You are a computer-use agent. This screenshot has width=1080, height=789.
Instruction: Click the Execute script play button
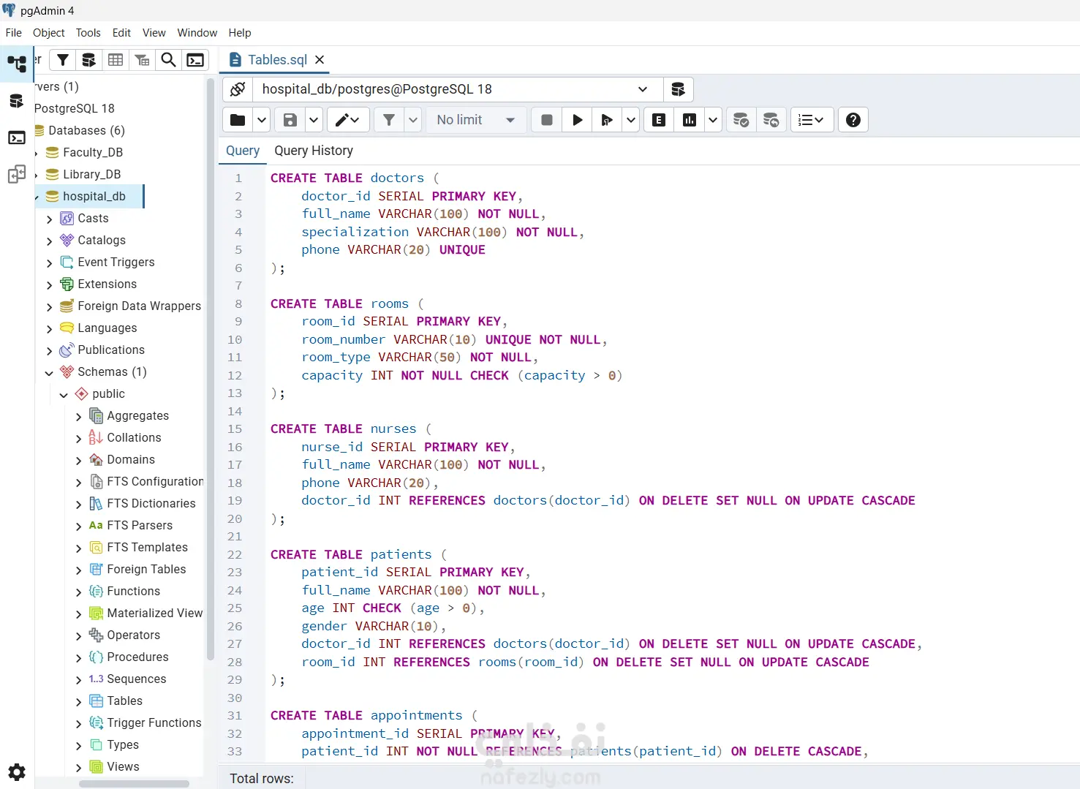(577, 120)
